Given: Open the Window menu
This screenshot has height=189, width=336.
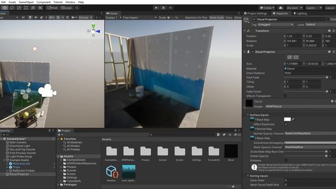Looking at the screenshot, I should pos(70,2).
